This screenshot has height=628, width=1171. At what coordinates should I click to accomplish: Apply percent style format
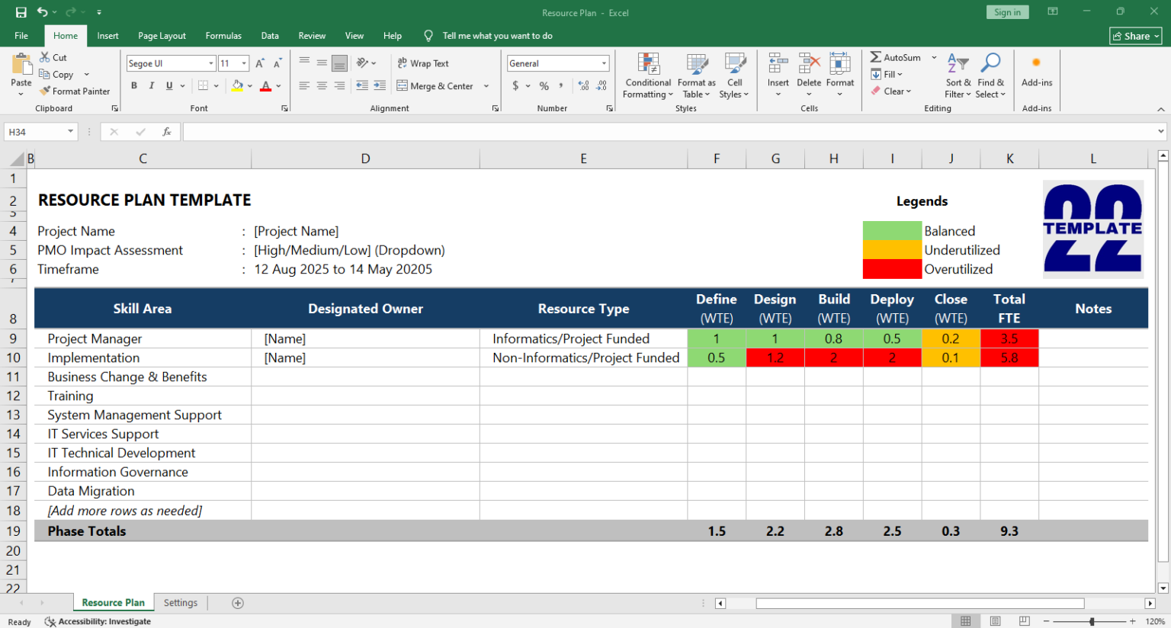544,86
